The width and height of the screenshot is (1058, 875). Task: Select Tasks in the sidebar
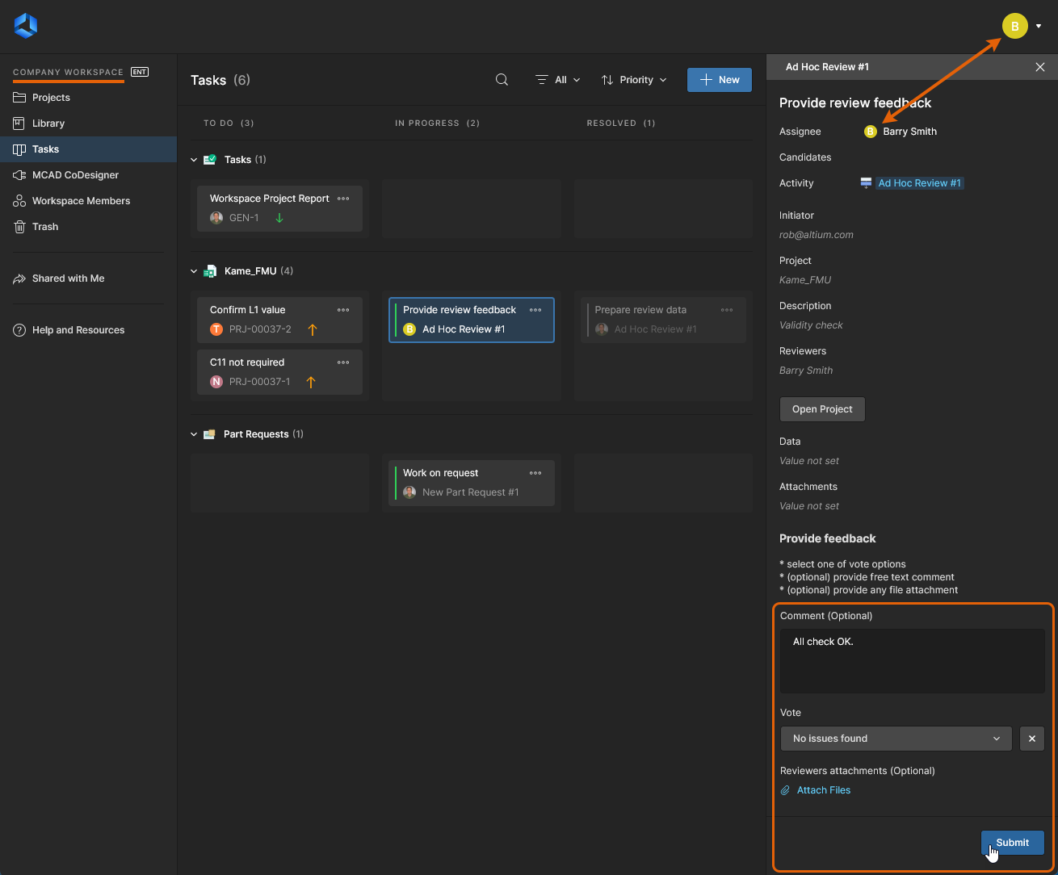[88, 149]
